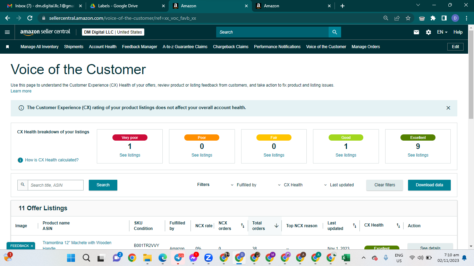Open the Seller Central hamburger menu
The image size is (474, 266).
coord(7,32)
